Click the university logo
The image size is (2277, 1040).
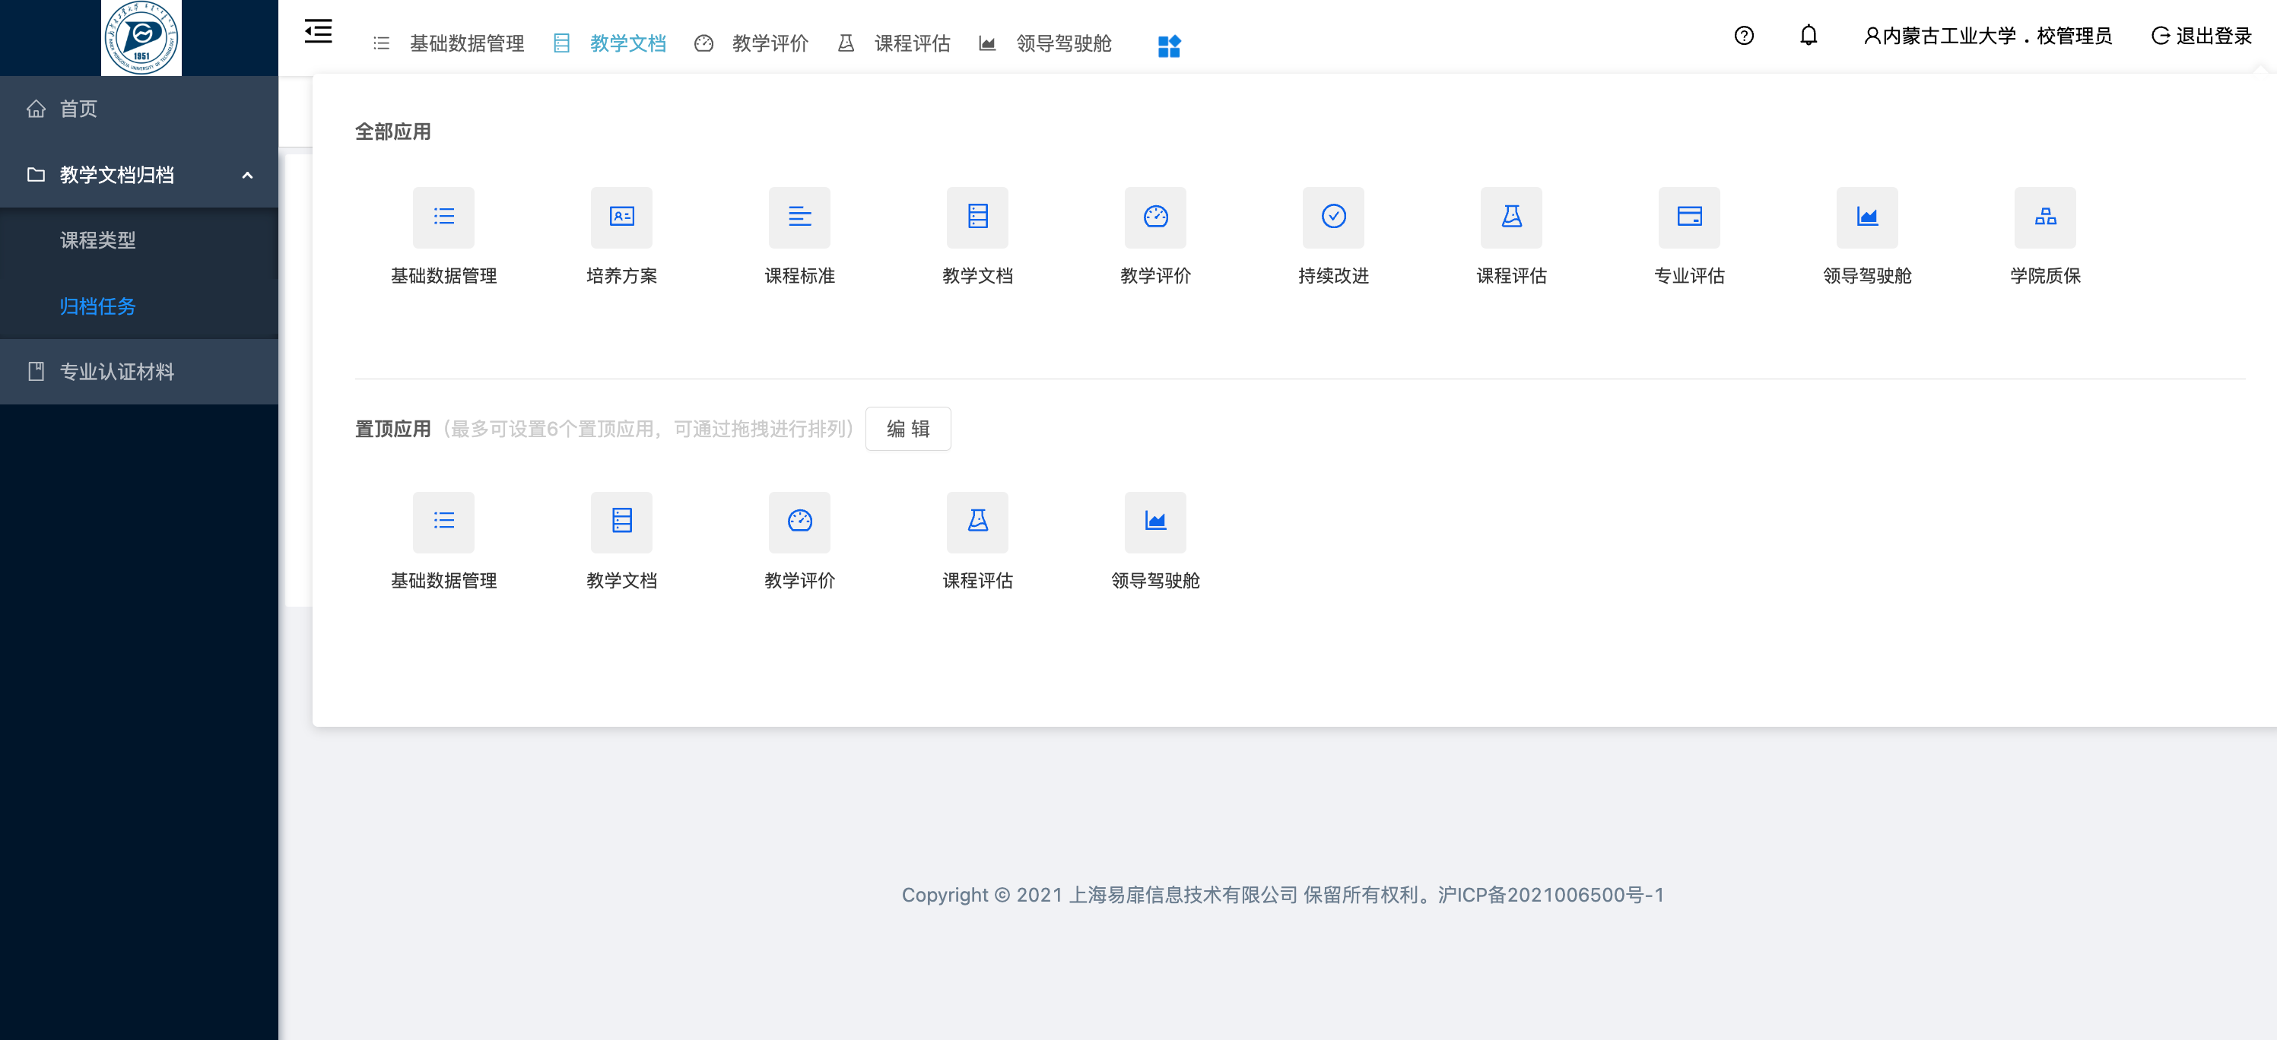[141, 37]
